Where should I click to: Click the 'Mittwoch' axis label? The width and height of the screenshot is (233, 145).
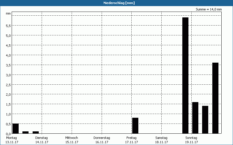(x=72, y=138)
